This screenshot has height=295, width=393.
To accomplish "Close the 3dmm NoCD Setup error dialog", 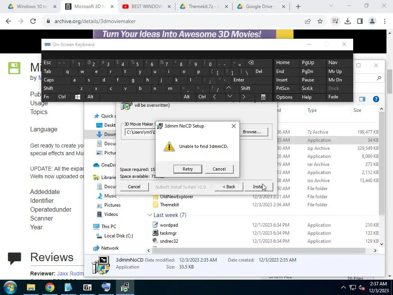I will (234, 126).
